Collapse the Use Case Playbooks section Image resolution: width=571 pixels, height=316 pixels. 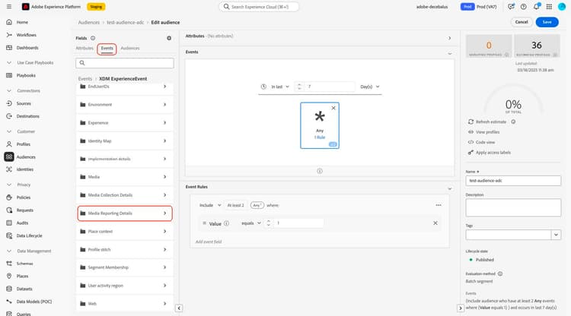(9, 63)
